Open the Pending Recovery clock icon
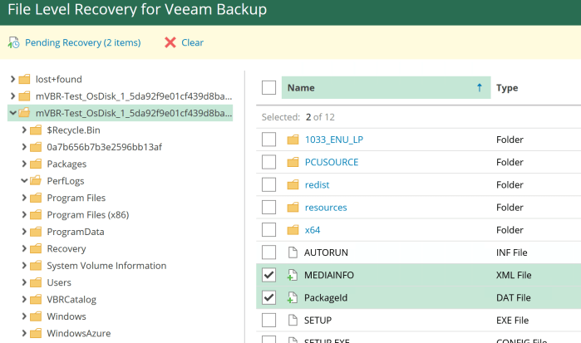 [x=13, y=42]
